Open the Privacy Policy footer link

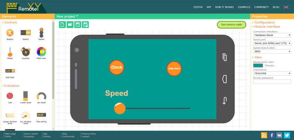(89, 134)
